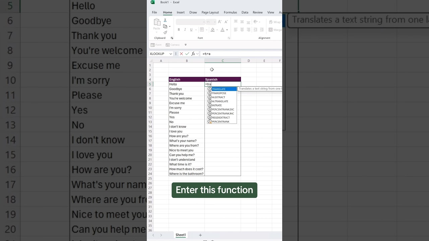Cancel formula entry with red X icon
The image size is (429, 241).
click(x=181, y=54)
